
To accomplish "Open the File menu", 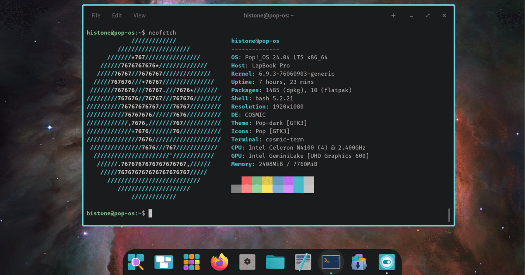I will [x=95, y=15].
